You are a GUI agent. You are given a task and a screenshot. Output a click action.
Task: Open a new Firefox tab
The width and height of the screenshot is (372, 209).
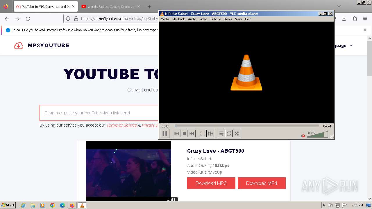pos(149,6)
